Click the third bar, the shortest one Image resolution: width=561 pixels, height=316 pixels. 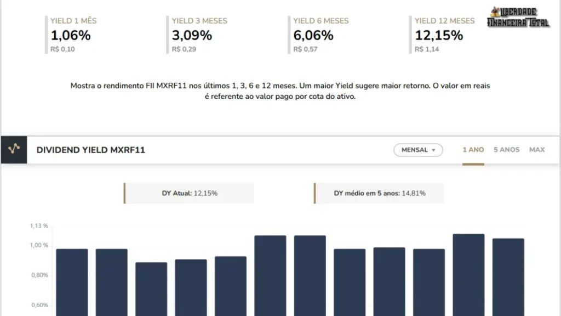point(151,289)
